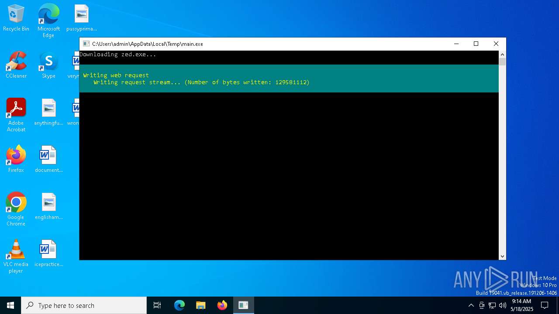Open the icepractice Word document icon
This screenshot has height=314, width=559.
coord(48,253)
